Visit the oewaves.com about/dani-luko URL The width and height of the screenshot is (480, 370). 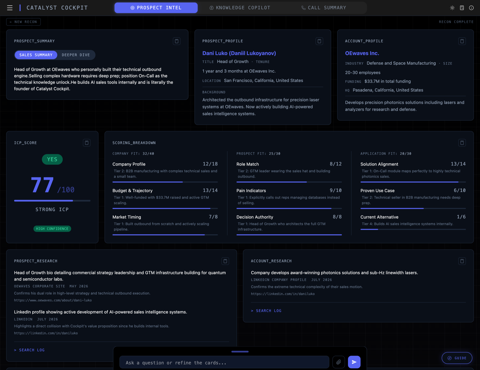point(53,300)
